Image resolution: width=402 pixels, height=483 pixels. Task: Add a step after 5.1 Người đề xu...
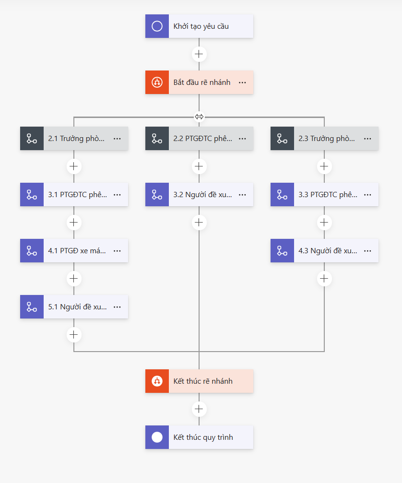point(73,334)
